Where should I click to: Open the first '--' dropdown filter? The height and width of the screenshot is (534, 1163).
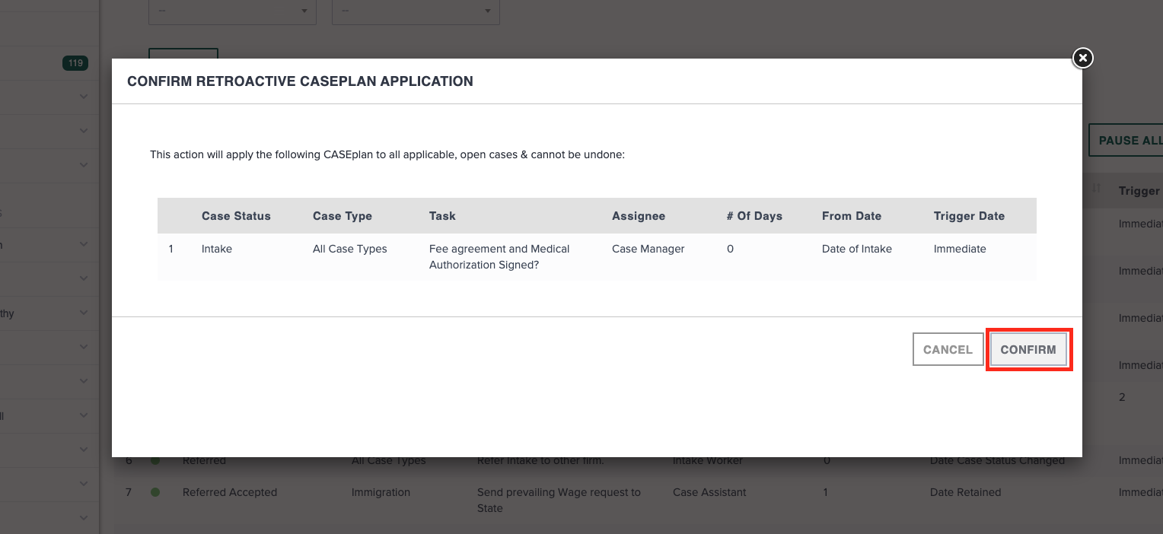click(232, 11)
